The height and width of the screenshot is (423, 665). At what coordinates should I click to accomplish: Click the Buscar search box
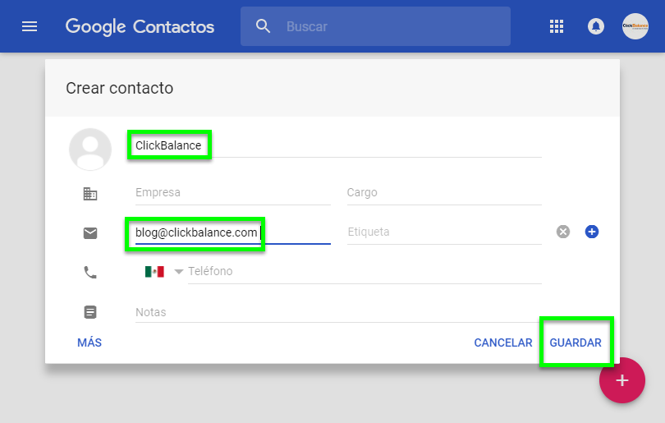click(x=394, y=26)
